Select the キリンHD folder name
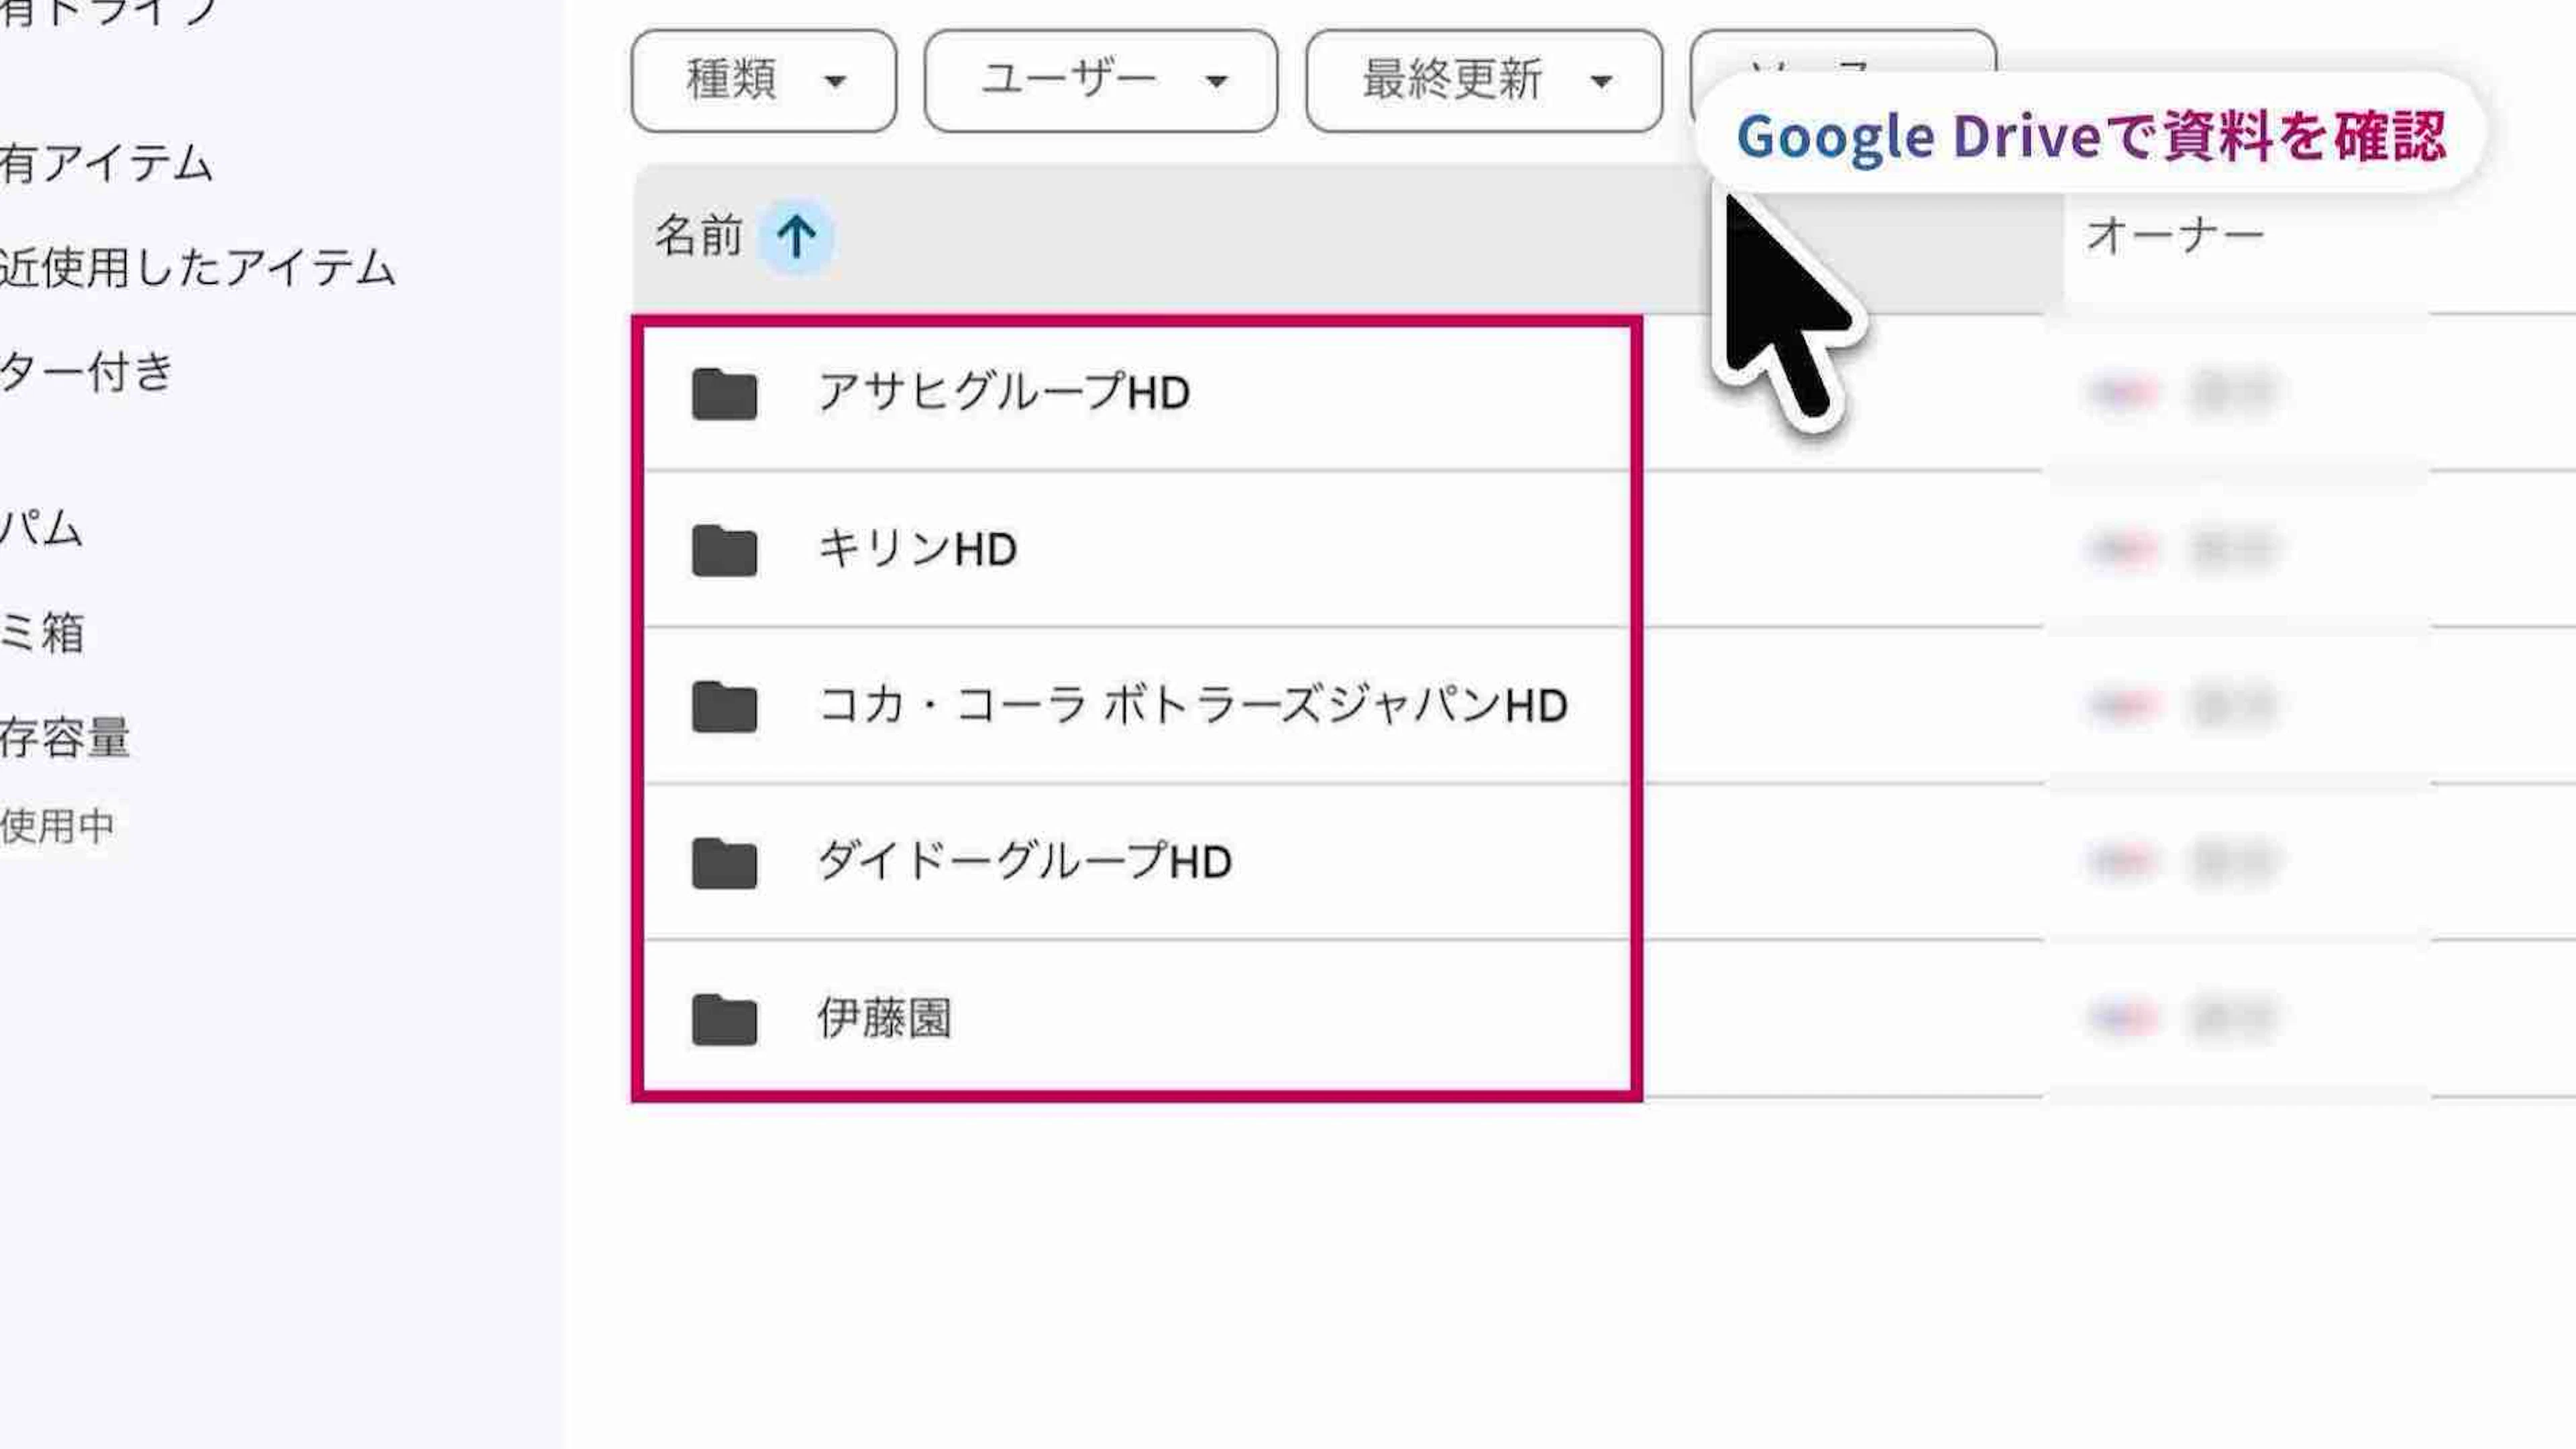The image size is (2576, 1449). [917, 550]
